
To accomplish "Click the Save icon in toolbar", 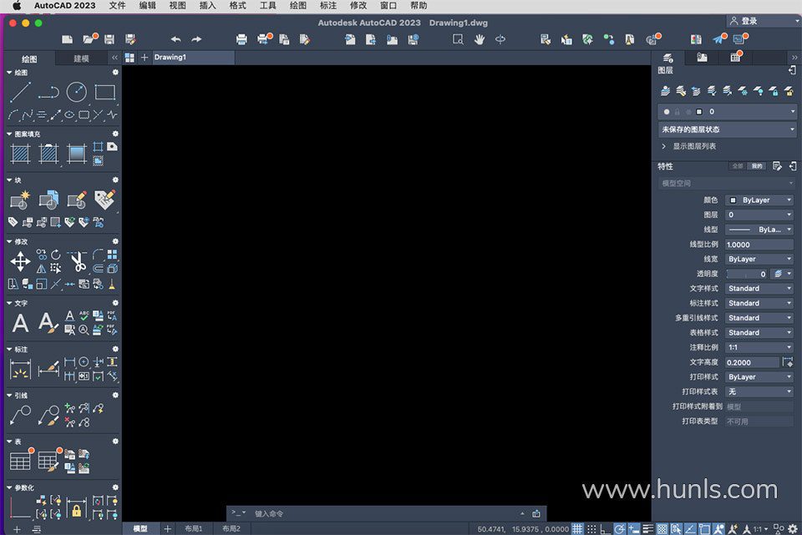I will (x=109, y=39).
